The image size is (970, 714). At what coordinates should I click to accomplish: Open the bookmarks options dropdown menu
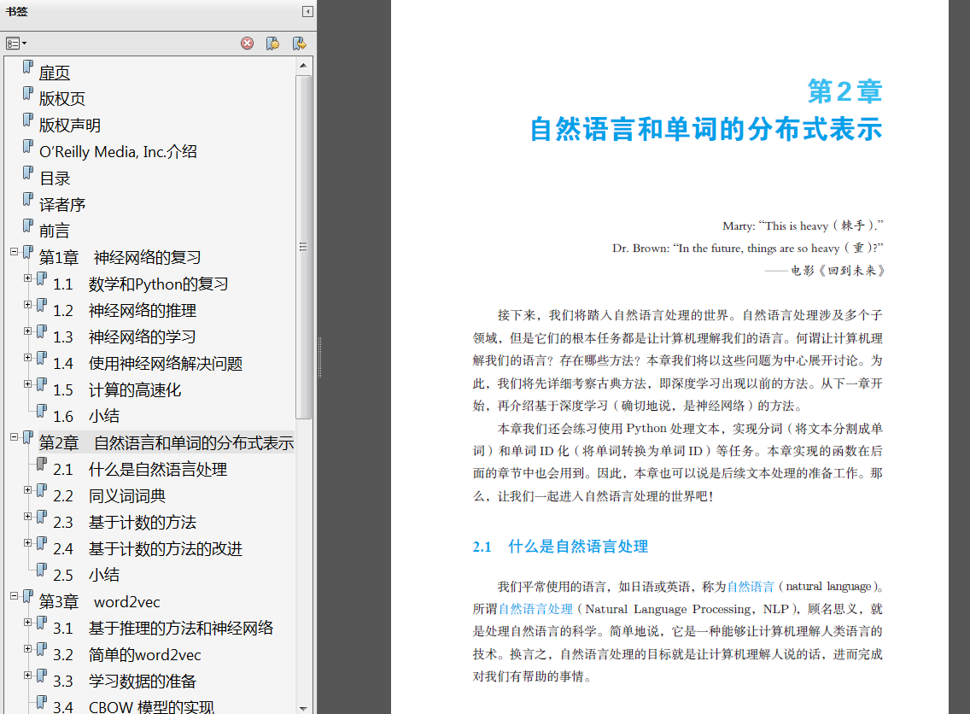tap(15, 44)
